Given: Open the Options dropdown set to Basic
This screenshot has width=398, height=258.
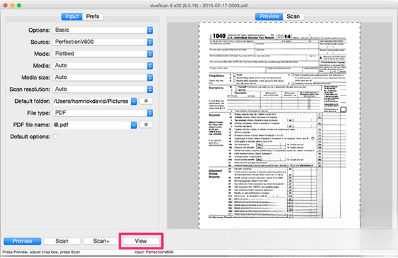Looking at the screenshot, I should (x=103, y=31).
